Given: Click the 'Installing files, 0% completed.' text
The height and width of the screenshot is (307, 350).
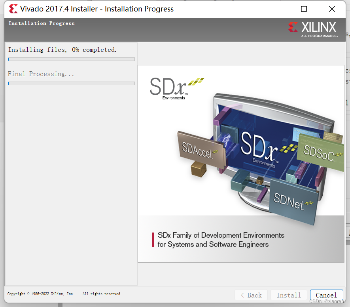Looking at the screenshot, I should click(62, 50).
